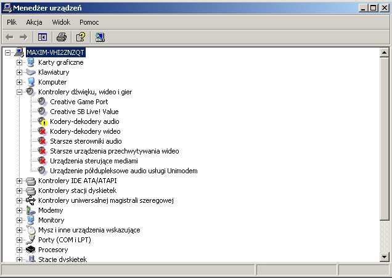
Task: Click Scan for hardware changes icon
Action: (100, 37)
